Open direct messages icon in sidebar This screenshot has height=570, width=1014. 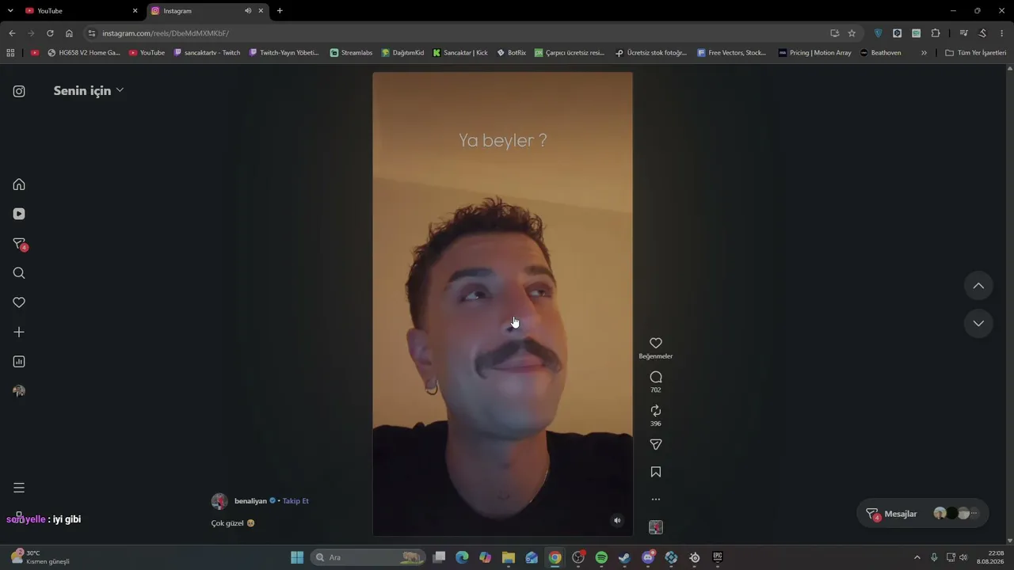(x=20, y=244)
